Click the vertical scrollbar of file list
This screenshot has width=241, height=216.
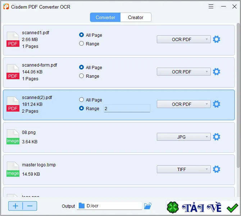(238, 95)
